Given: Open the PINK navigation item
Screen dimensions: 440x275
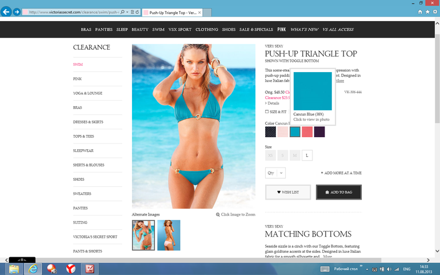Looking at the screenshot, I should click(282, 30).
